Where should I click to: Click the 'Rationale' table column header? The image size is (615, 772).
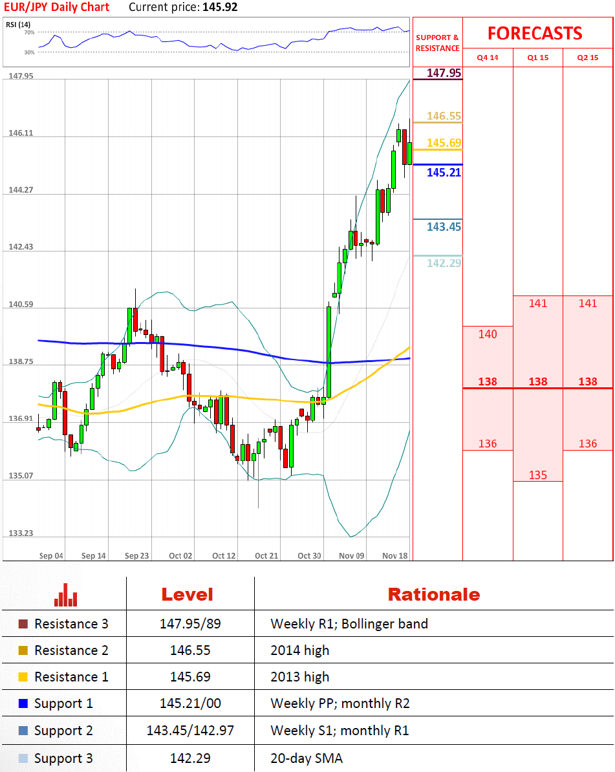[434, 595]
